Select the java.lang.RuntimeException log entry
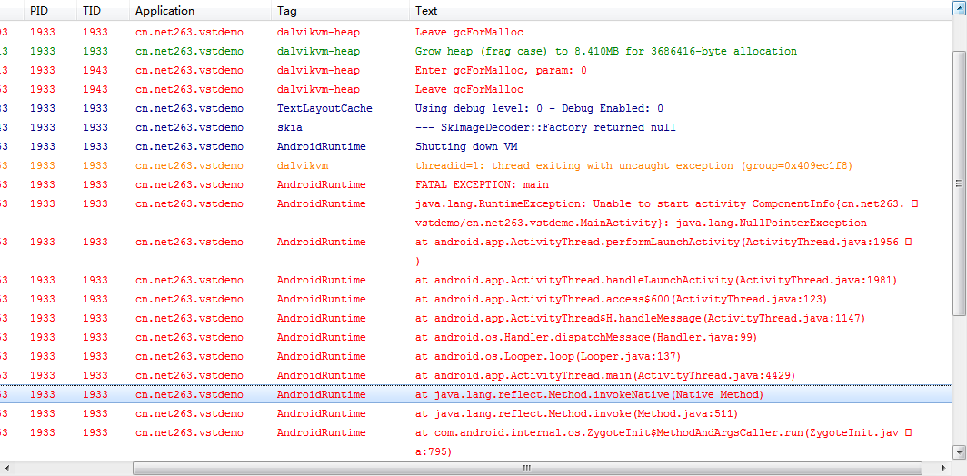 475,213
